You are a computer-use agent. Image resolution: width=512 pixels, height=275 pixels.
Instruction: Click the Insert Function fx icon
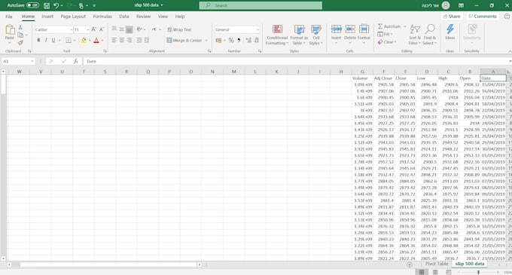click(x=75, y=61)
